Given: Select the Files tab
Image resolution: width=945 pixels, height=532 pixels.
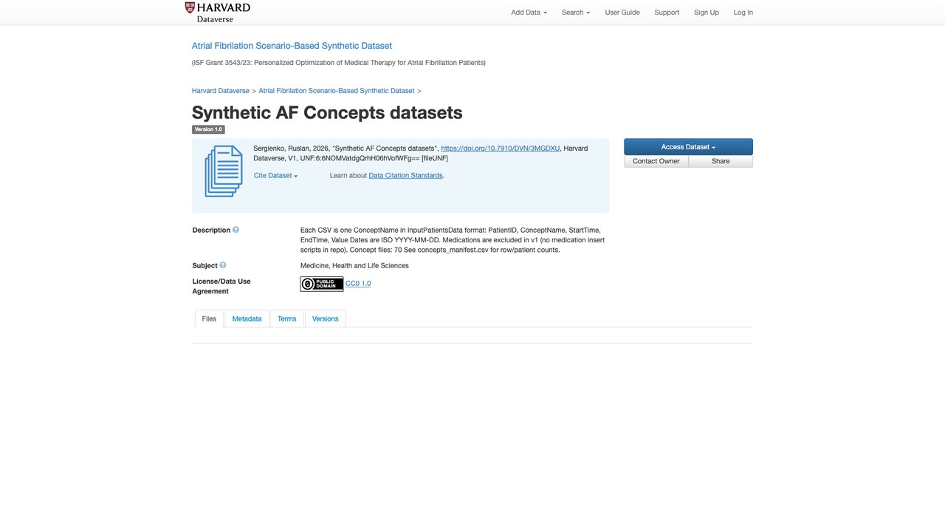Looking at the screenshot, I should 209,318.
